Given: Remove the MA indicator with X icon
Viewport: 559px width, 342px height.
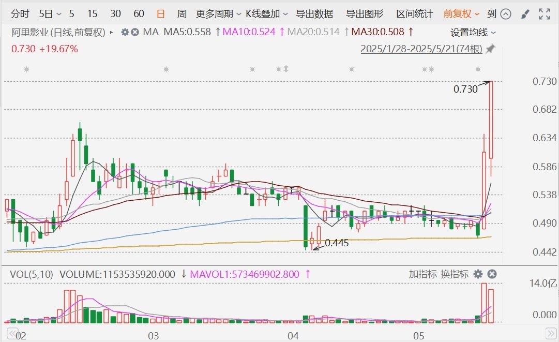Looking at the screenshot, I should click(135, 33).
